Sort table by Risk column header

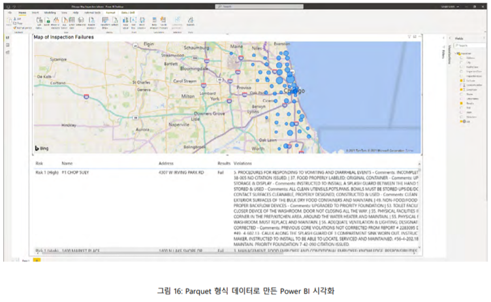coord(39,163)
